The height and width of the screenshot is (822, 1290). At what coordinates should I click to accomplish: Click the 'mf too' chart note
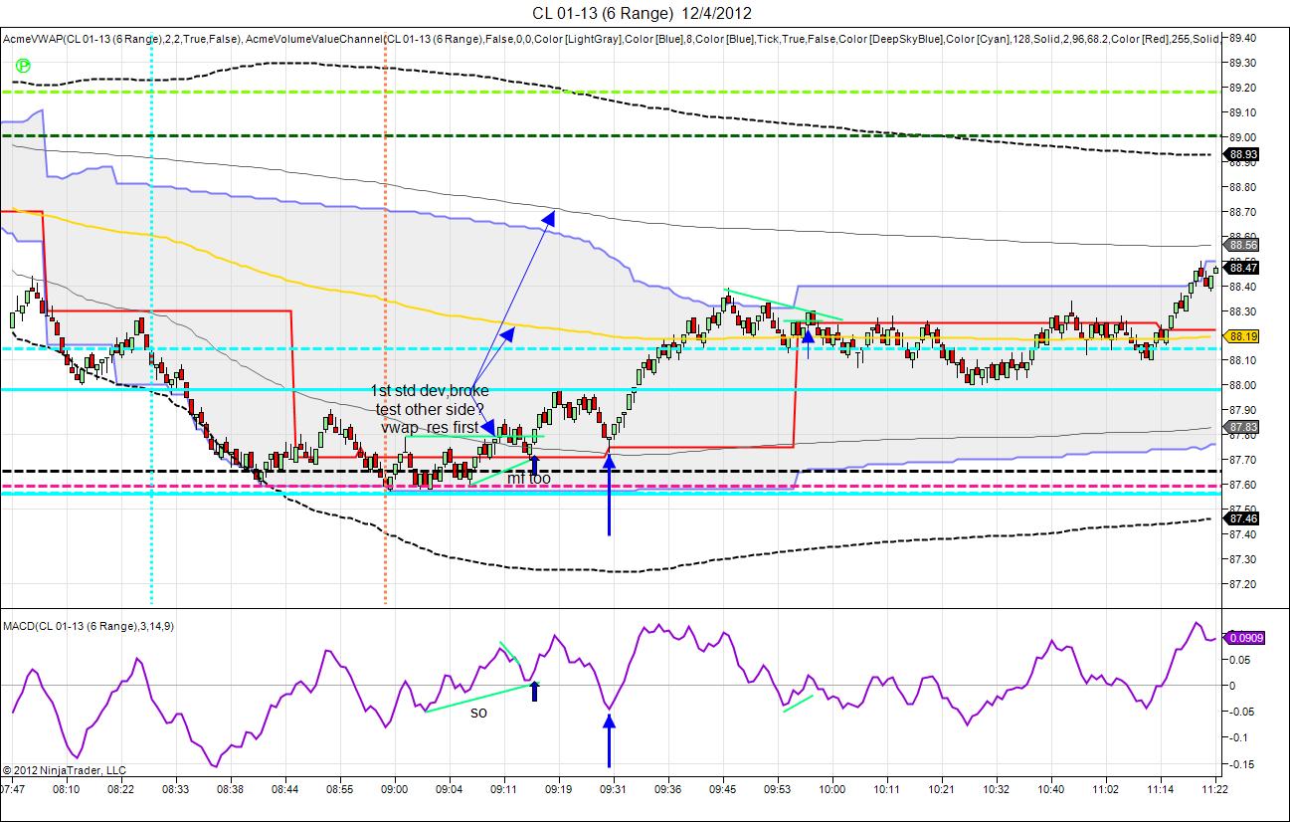tap(529, 479)
